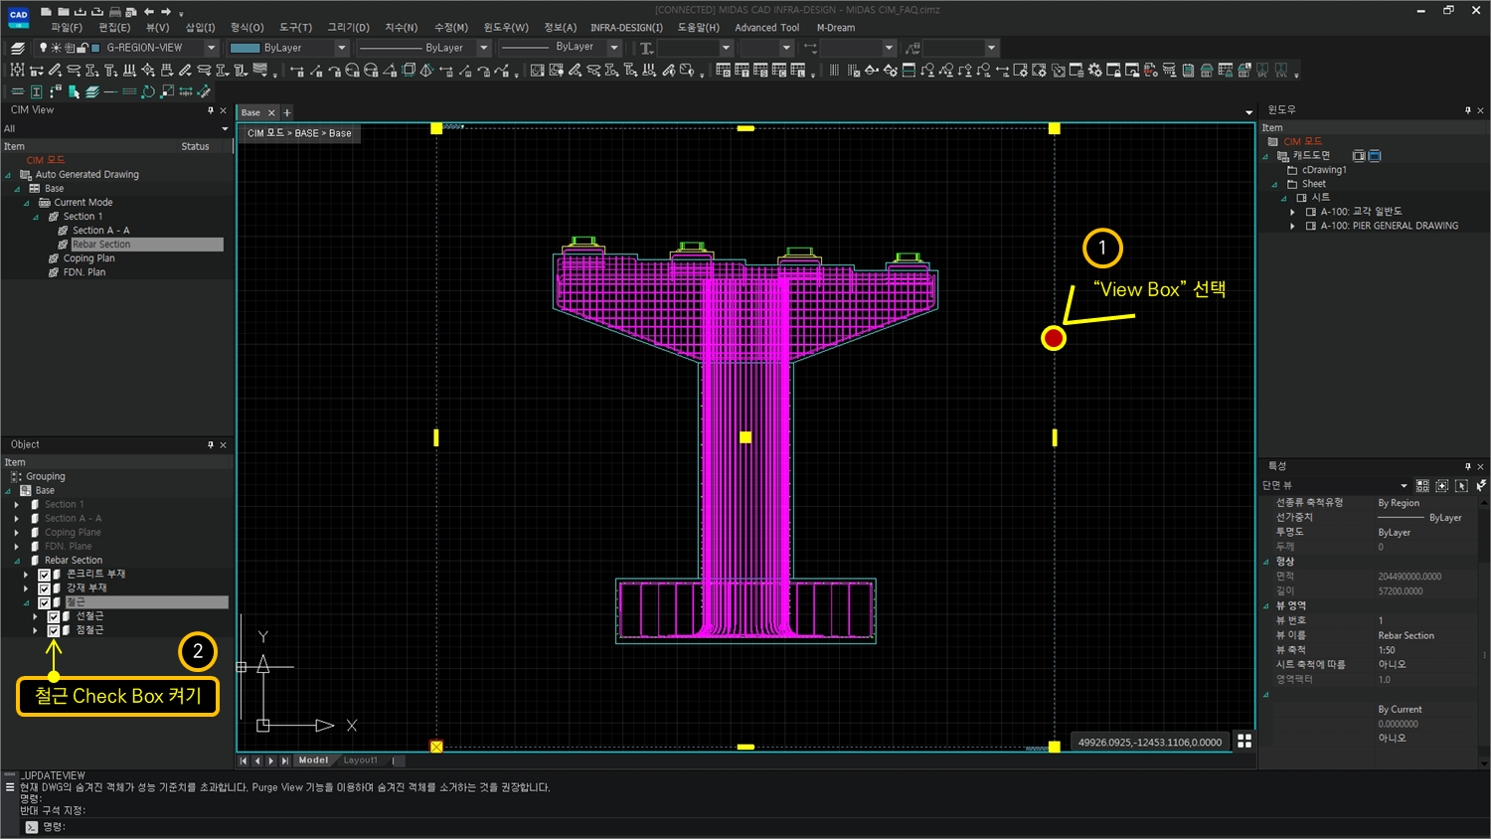Click the text style icon in toolbar

[646, 48]
